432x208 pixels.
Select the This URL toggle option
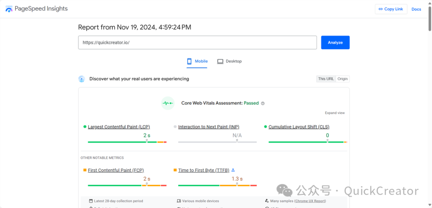tap(326, 79)
